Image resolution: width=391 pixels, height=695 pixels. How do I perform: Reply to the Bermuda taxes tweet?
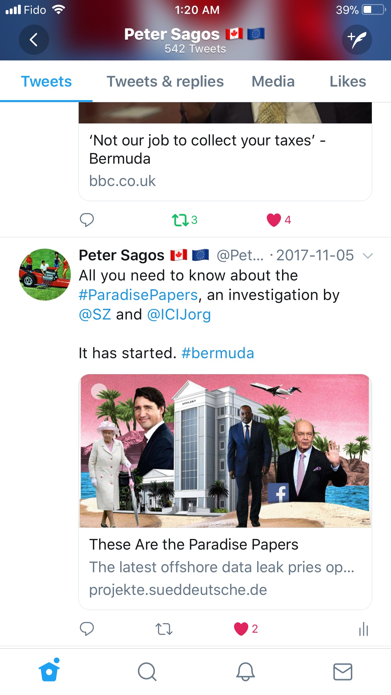[87, 220]
